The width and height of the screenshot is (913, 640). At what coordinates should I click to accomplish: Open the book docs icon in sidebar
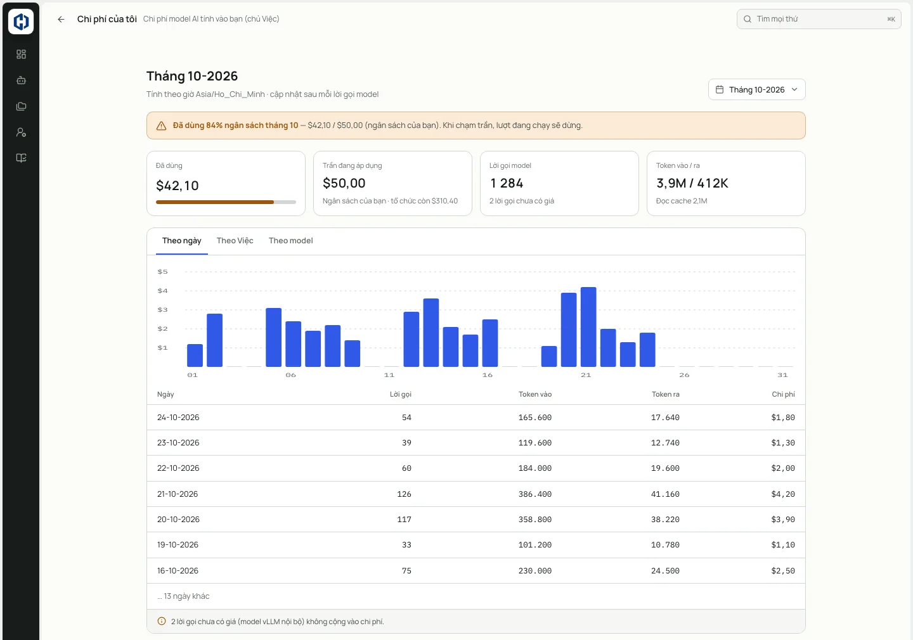(21, 158)
